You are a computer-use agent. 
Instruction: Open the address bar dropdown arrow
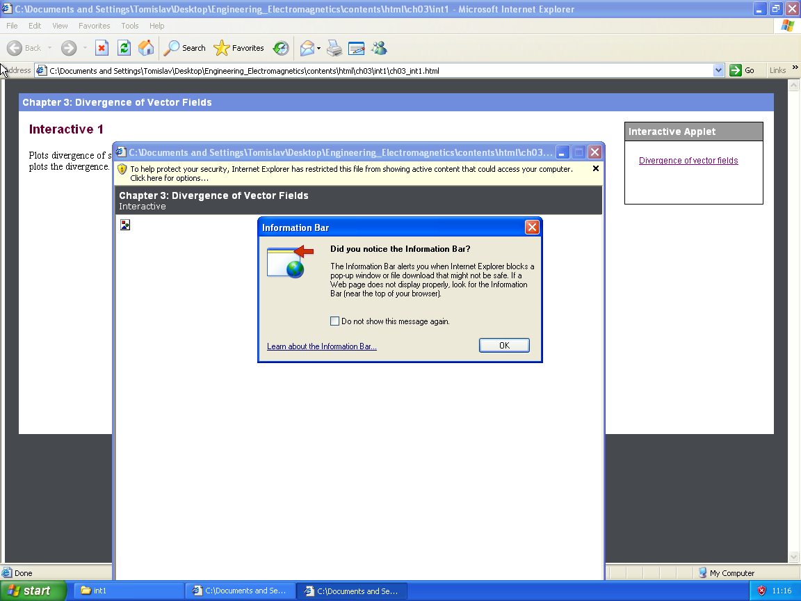point(718,70)
